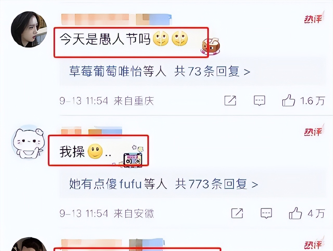Reply to the comment posted from 安徽
This screenshot has width=333, height=251.
point(266,213)
